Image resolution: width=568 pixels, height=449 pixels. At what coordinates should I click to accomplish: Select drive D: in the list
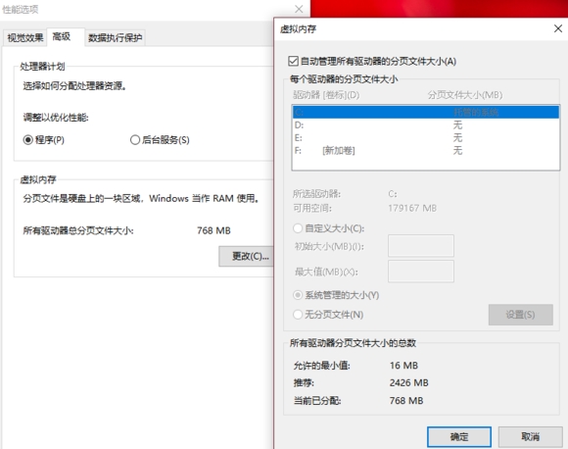[x=426, y=125]
